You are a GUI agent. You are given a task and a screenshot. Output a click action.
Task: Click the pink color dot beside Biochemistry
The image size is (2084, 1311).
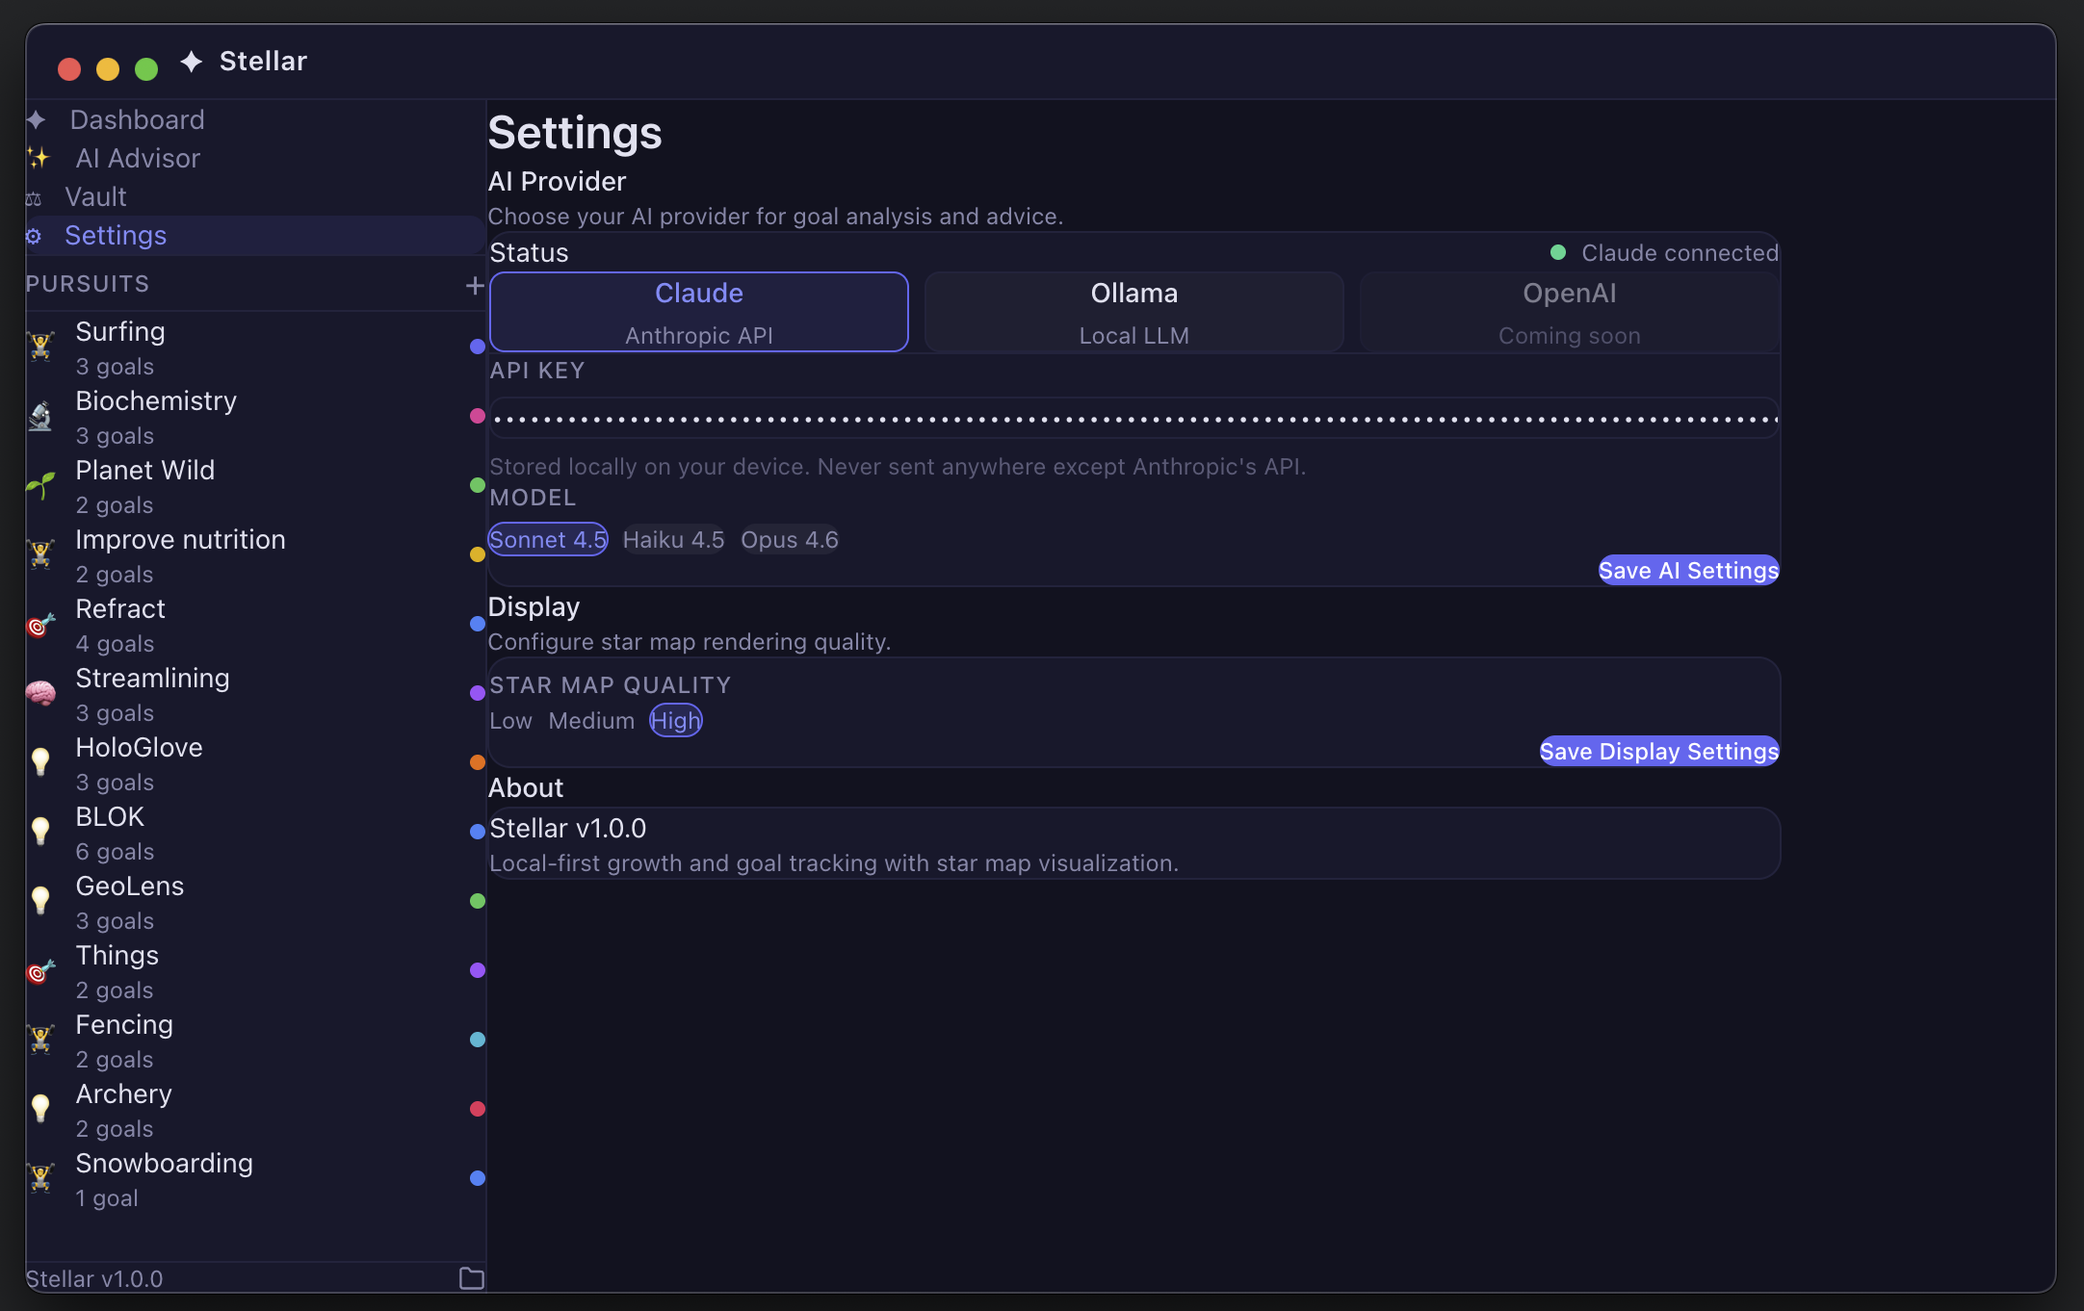point(477,416)
